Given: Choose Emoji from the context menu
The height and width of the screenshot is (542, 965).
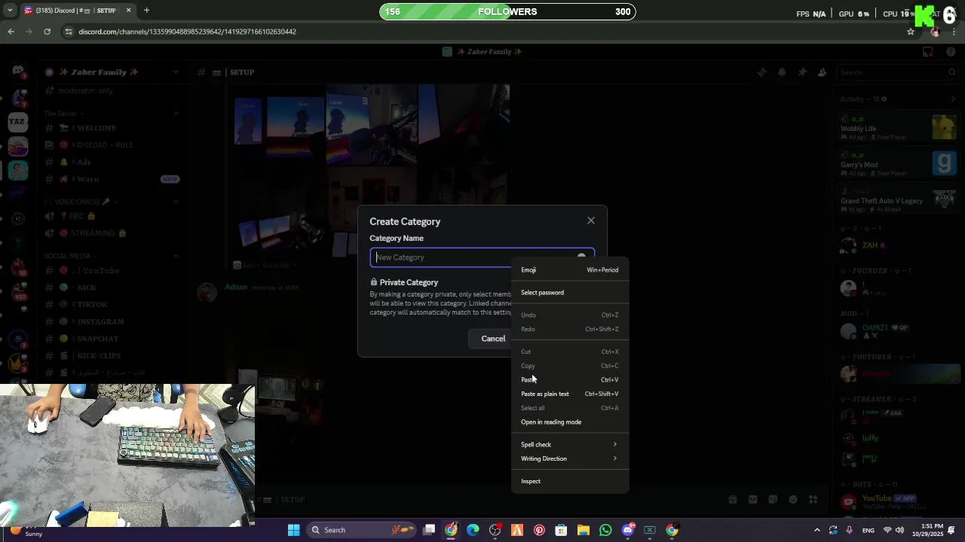Looking at the screenshot, I should [570, 270].
